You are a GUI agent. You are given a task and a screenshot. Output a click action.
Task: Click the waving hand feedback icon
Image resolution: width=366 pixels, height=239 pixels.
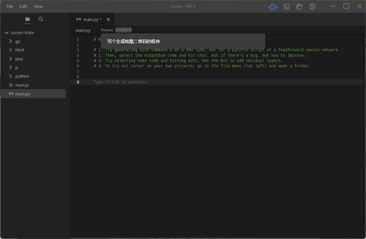(299, 7)
